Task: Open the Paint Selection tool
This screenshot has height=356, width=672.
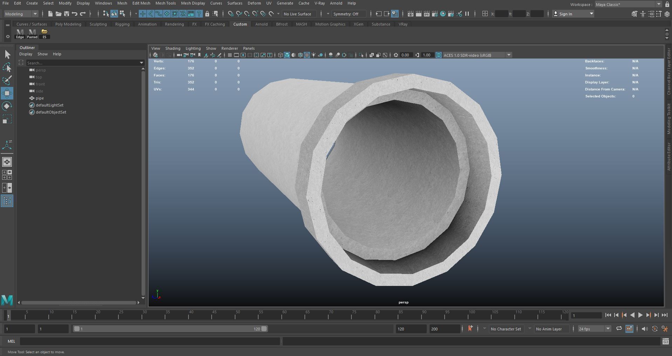Action: point(7,80)
